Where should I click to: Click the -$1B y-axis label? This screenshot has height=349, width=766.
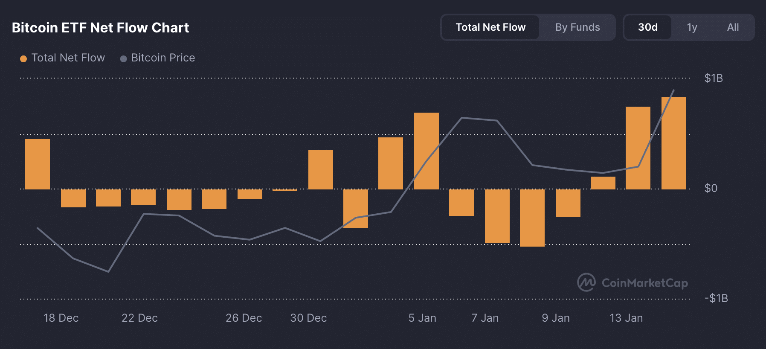[x=716, y=298]
